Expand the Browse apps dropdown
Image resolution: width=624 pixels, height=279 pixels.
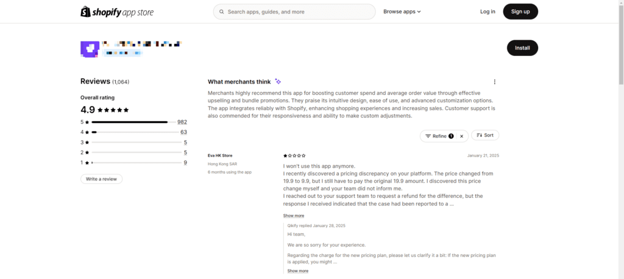point(402,12)
